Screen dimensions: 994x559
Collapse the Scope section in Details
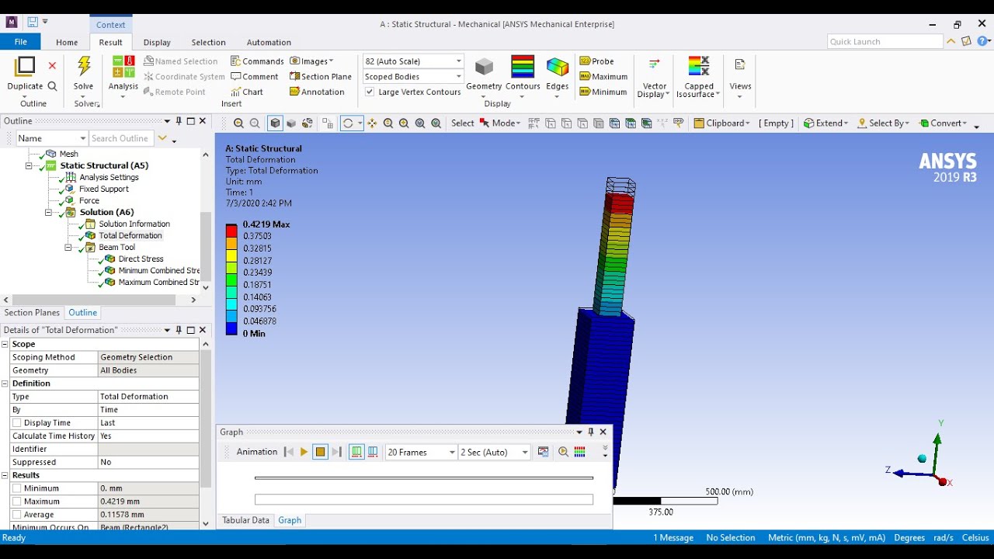tap(5, 344)
